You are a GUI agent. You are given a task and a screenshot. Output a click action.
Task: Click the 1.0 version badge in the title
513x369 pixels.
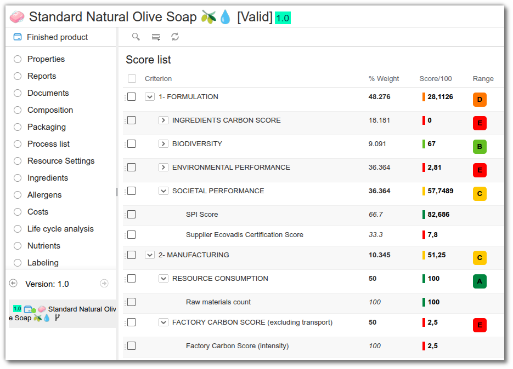click(283, 18)
